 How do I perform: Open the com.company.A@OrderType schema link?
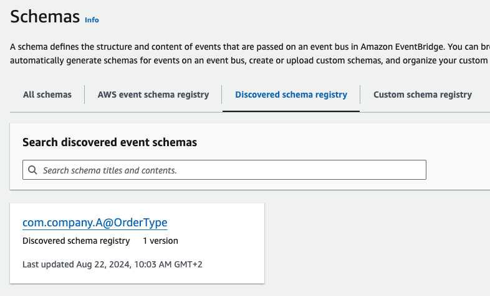pyautogui.click(x=95, y=223)
